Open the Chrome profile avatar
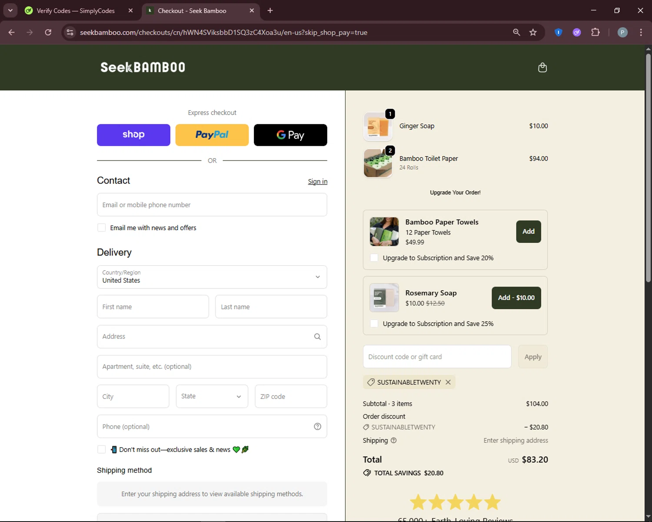Viewport: 652px width, 522px height. pyautogui.click(x=622, y=32)
